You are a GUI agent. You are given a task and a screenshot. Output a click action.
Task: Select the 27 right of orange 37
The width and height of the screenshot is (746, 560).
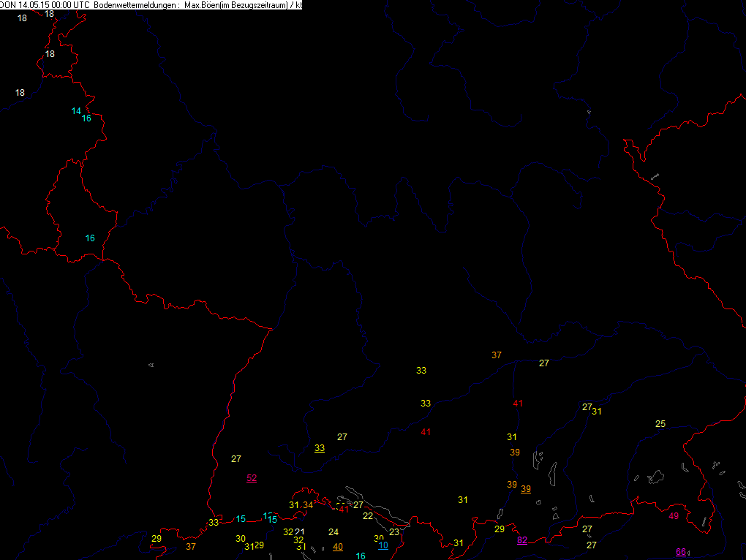click(x=543, y=363)
